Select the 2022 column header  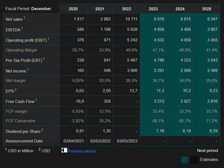click(126, 9)
